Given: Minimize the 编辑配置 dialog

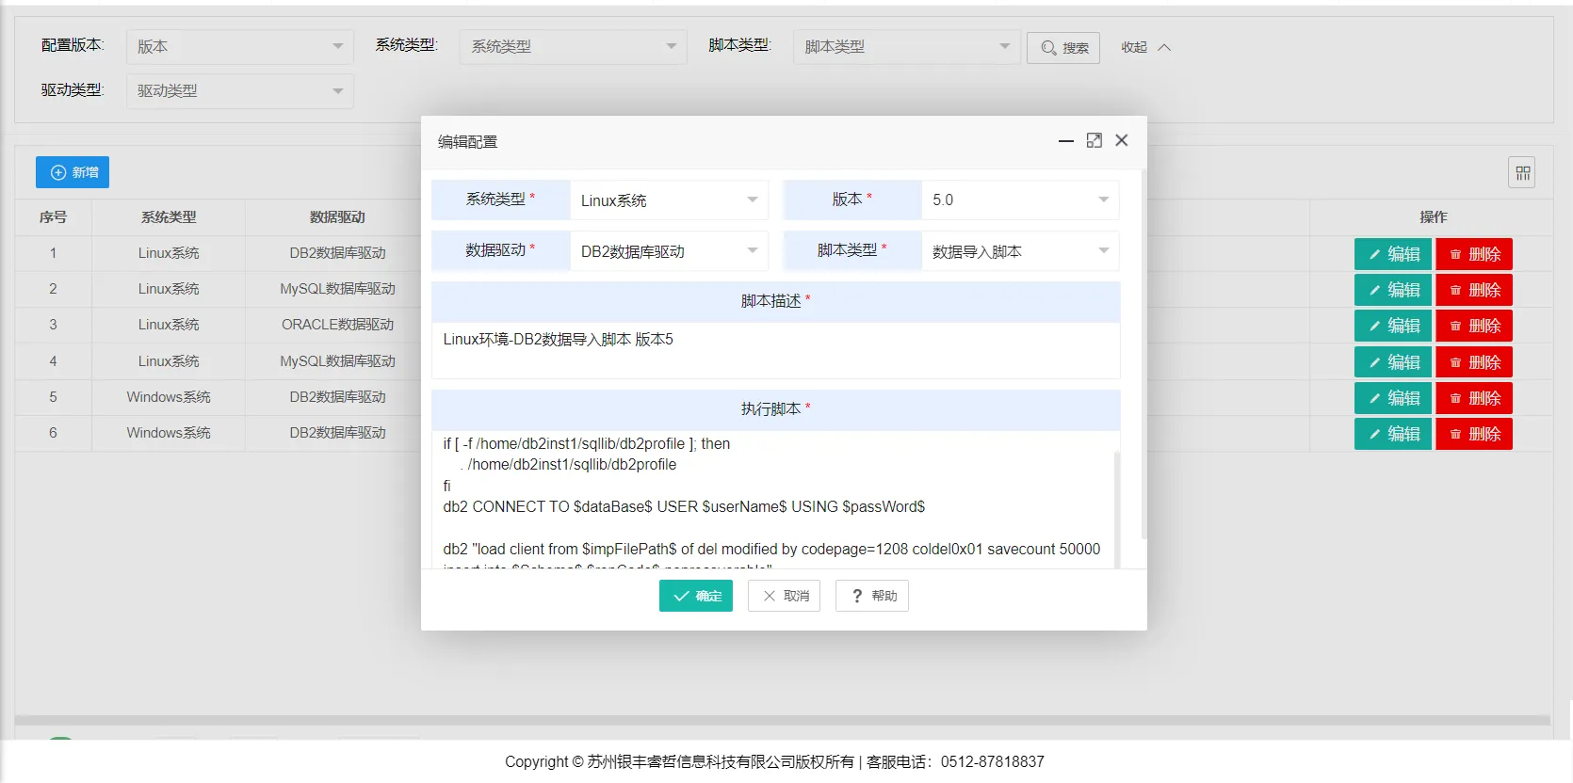Looking at the screenshot, I should [1065, 141].
